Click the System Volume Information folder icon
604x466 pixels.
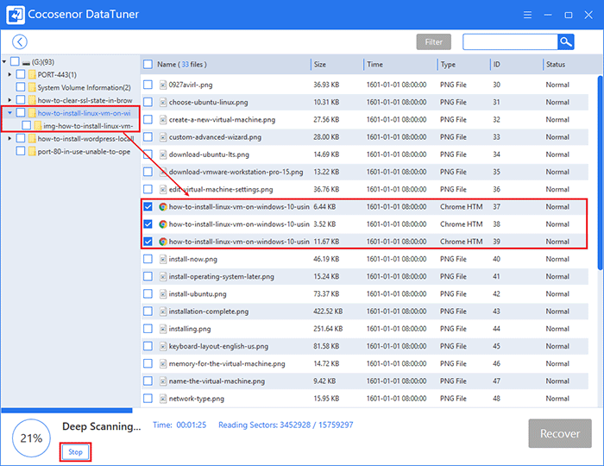pyautogui.click(x=32, y=87)
